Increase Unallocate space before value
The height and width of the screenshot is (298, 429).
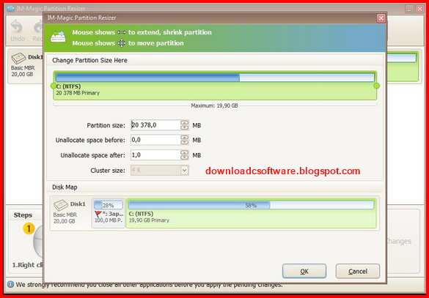coord(184,138)
